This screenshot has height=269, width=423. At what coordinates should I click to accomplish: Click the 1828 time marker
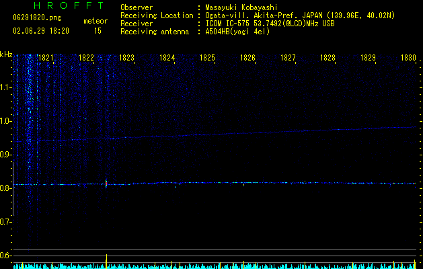click(328, 58)
